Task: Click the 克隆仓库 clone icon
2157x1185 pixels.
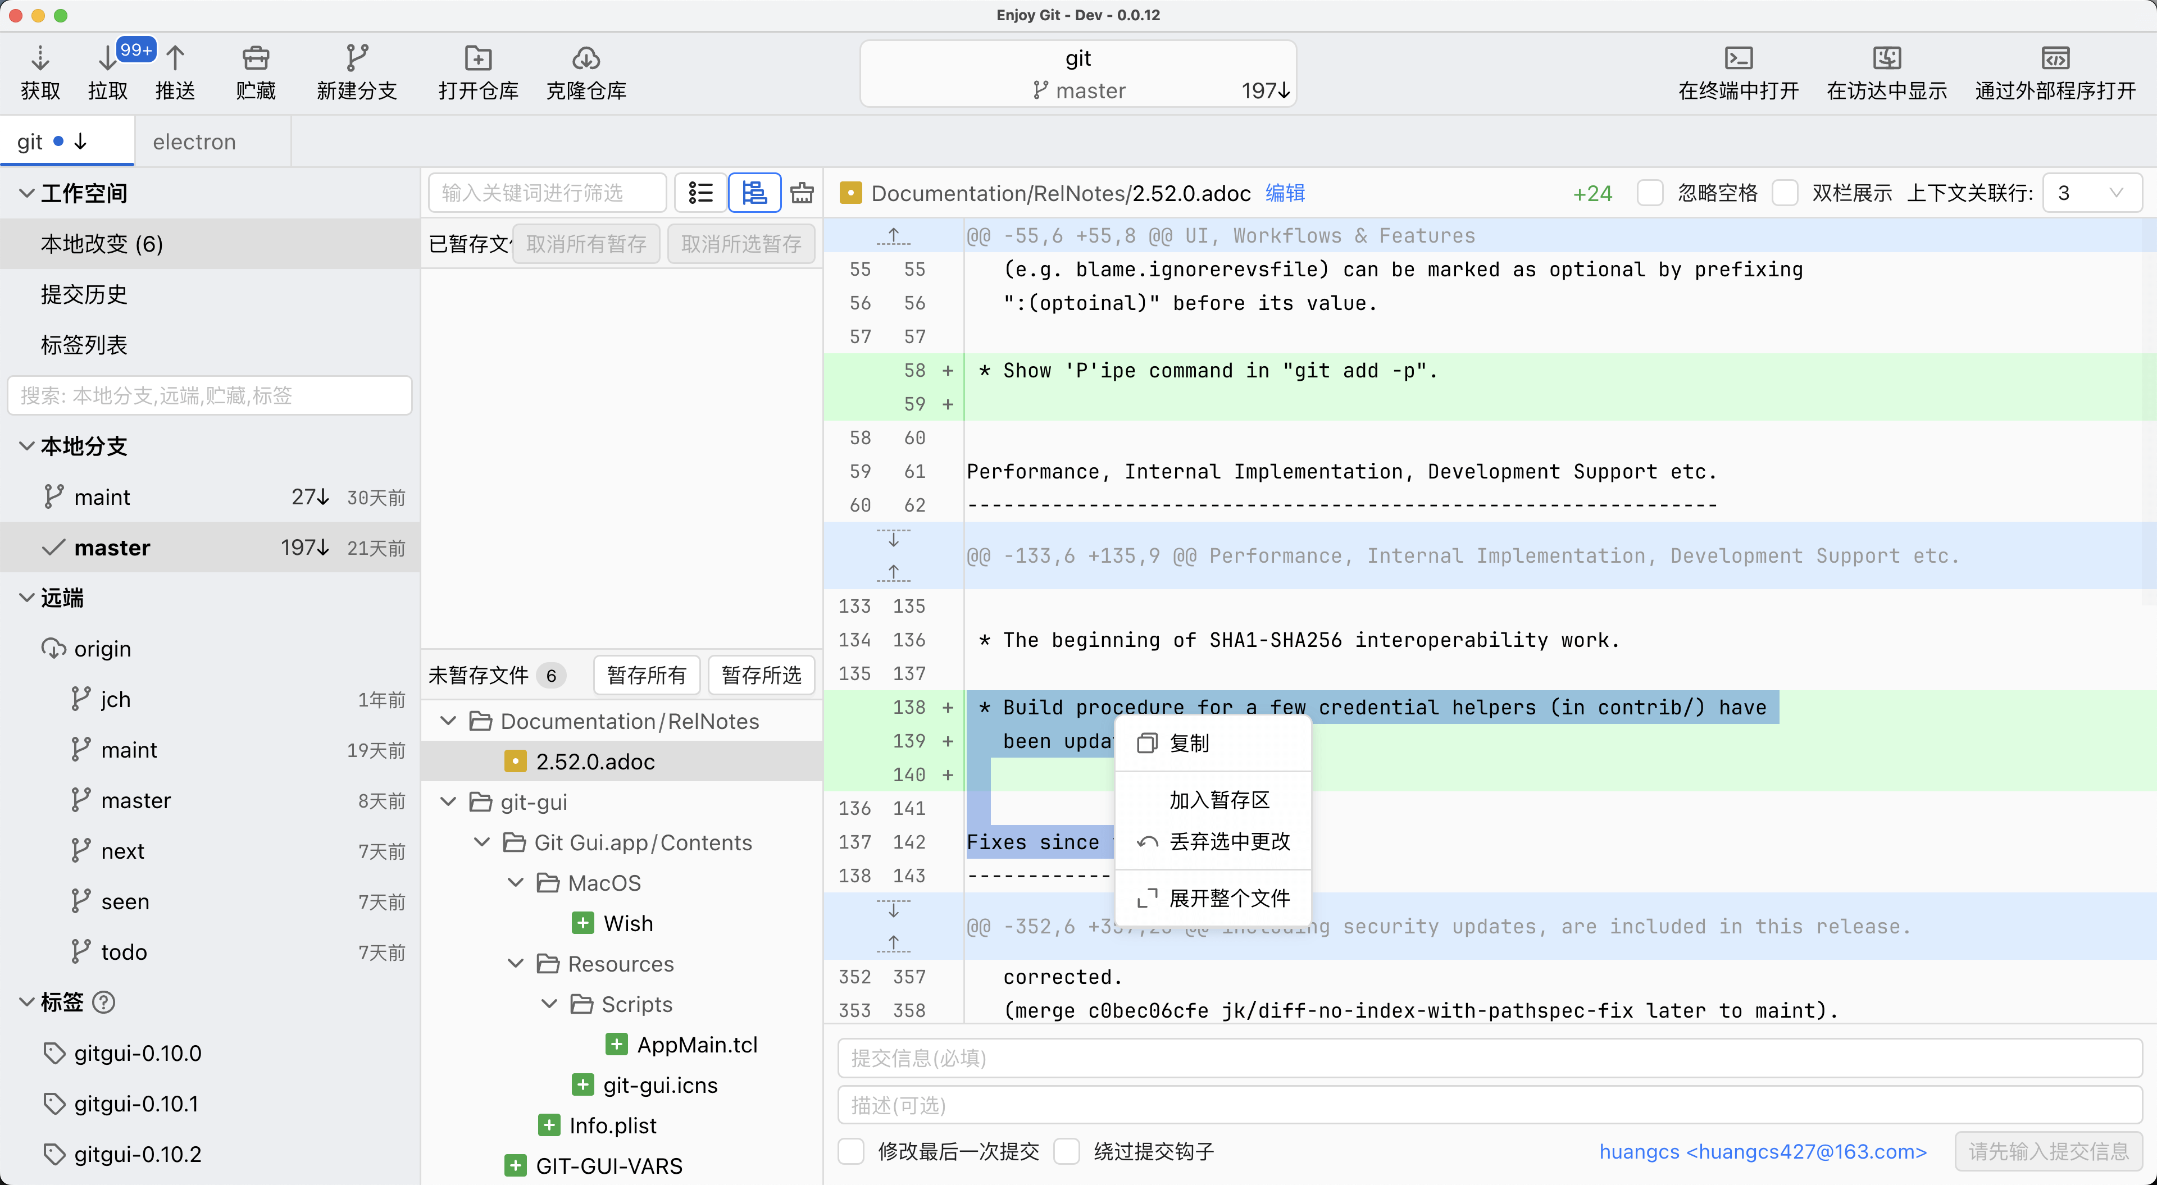Action: [x=585, y=58]
